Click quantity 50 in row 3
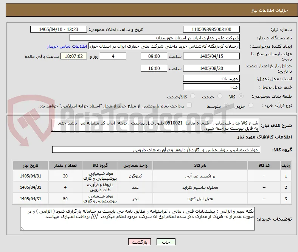Image resolution: width=298 pixels, height=252 pixels. coord(65,199)
